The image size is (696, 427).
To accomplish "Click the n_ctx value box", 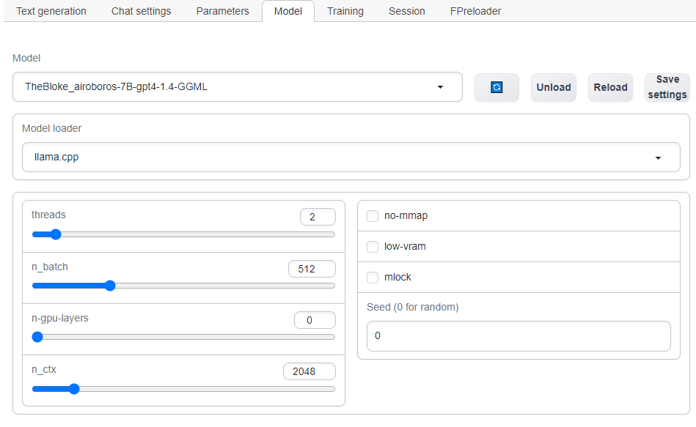I will 309,371.
